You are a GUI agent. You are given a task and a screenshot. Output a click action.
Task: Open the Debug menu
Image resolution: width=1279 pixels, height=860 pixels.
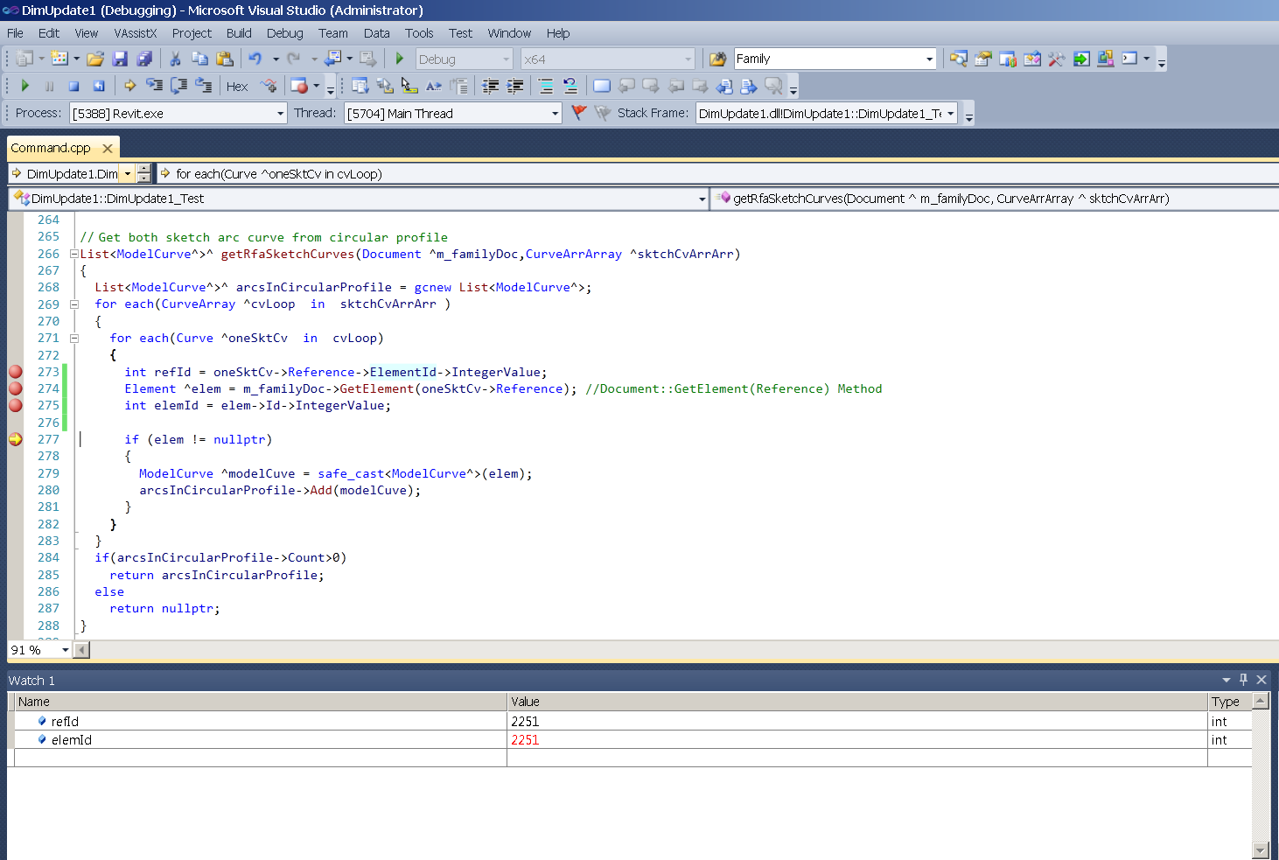click(x=284, y=33)
